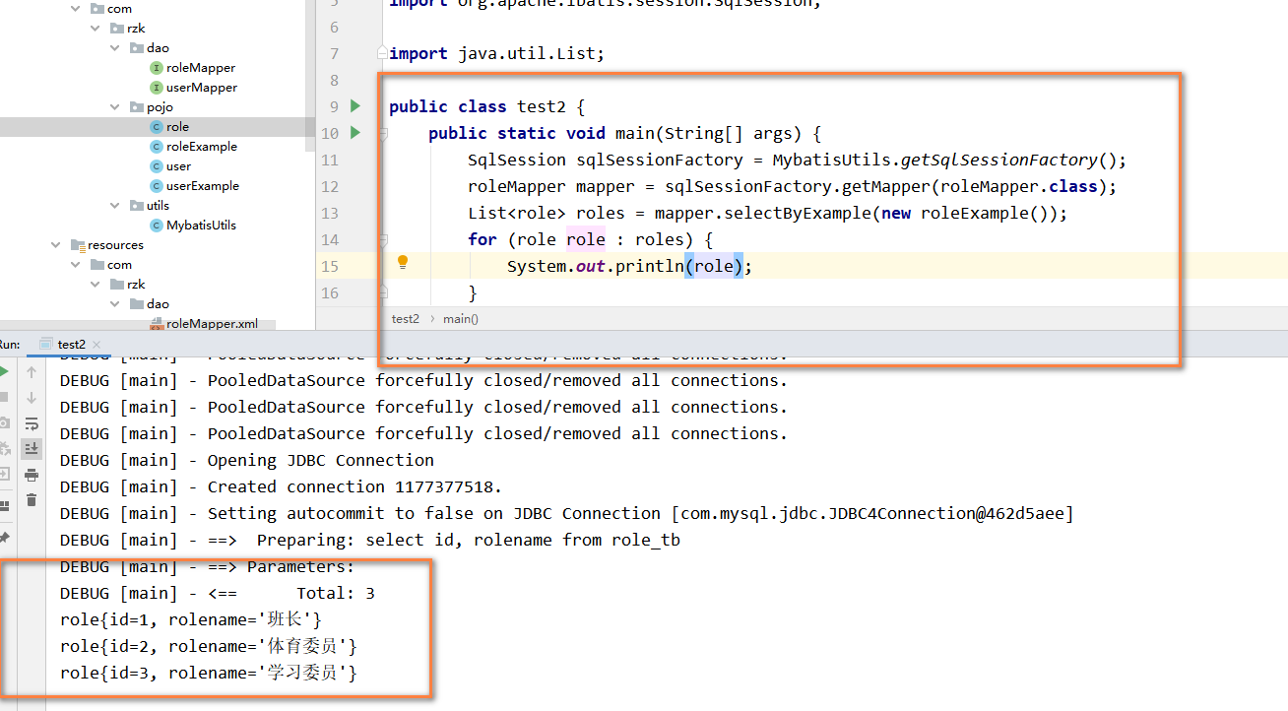1288x711 pixels.
Task: Click 'Created connection 1177377518.' console line
Action: [x=281, y=486]
